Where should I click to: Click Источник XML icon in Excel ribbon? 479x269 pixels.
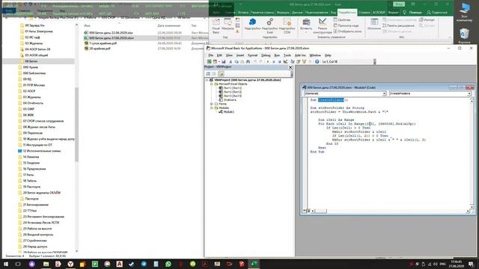[374, 25]
